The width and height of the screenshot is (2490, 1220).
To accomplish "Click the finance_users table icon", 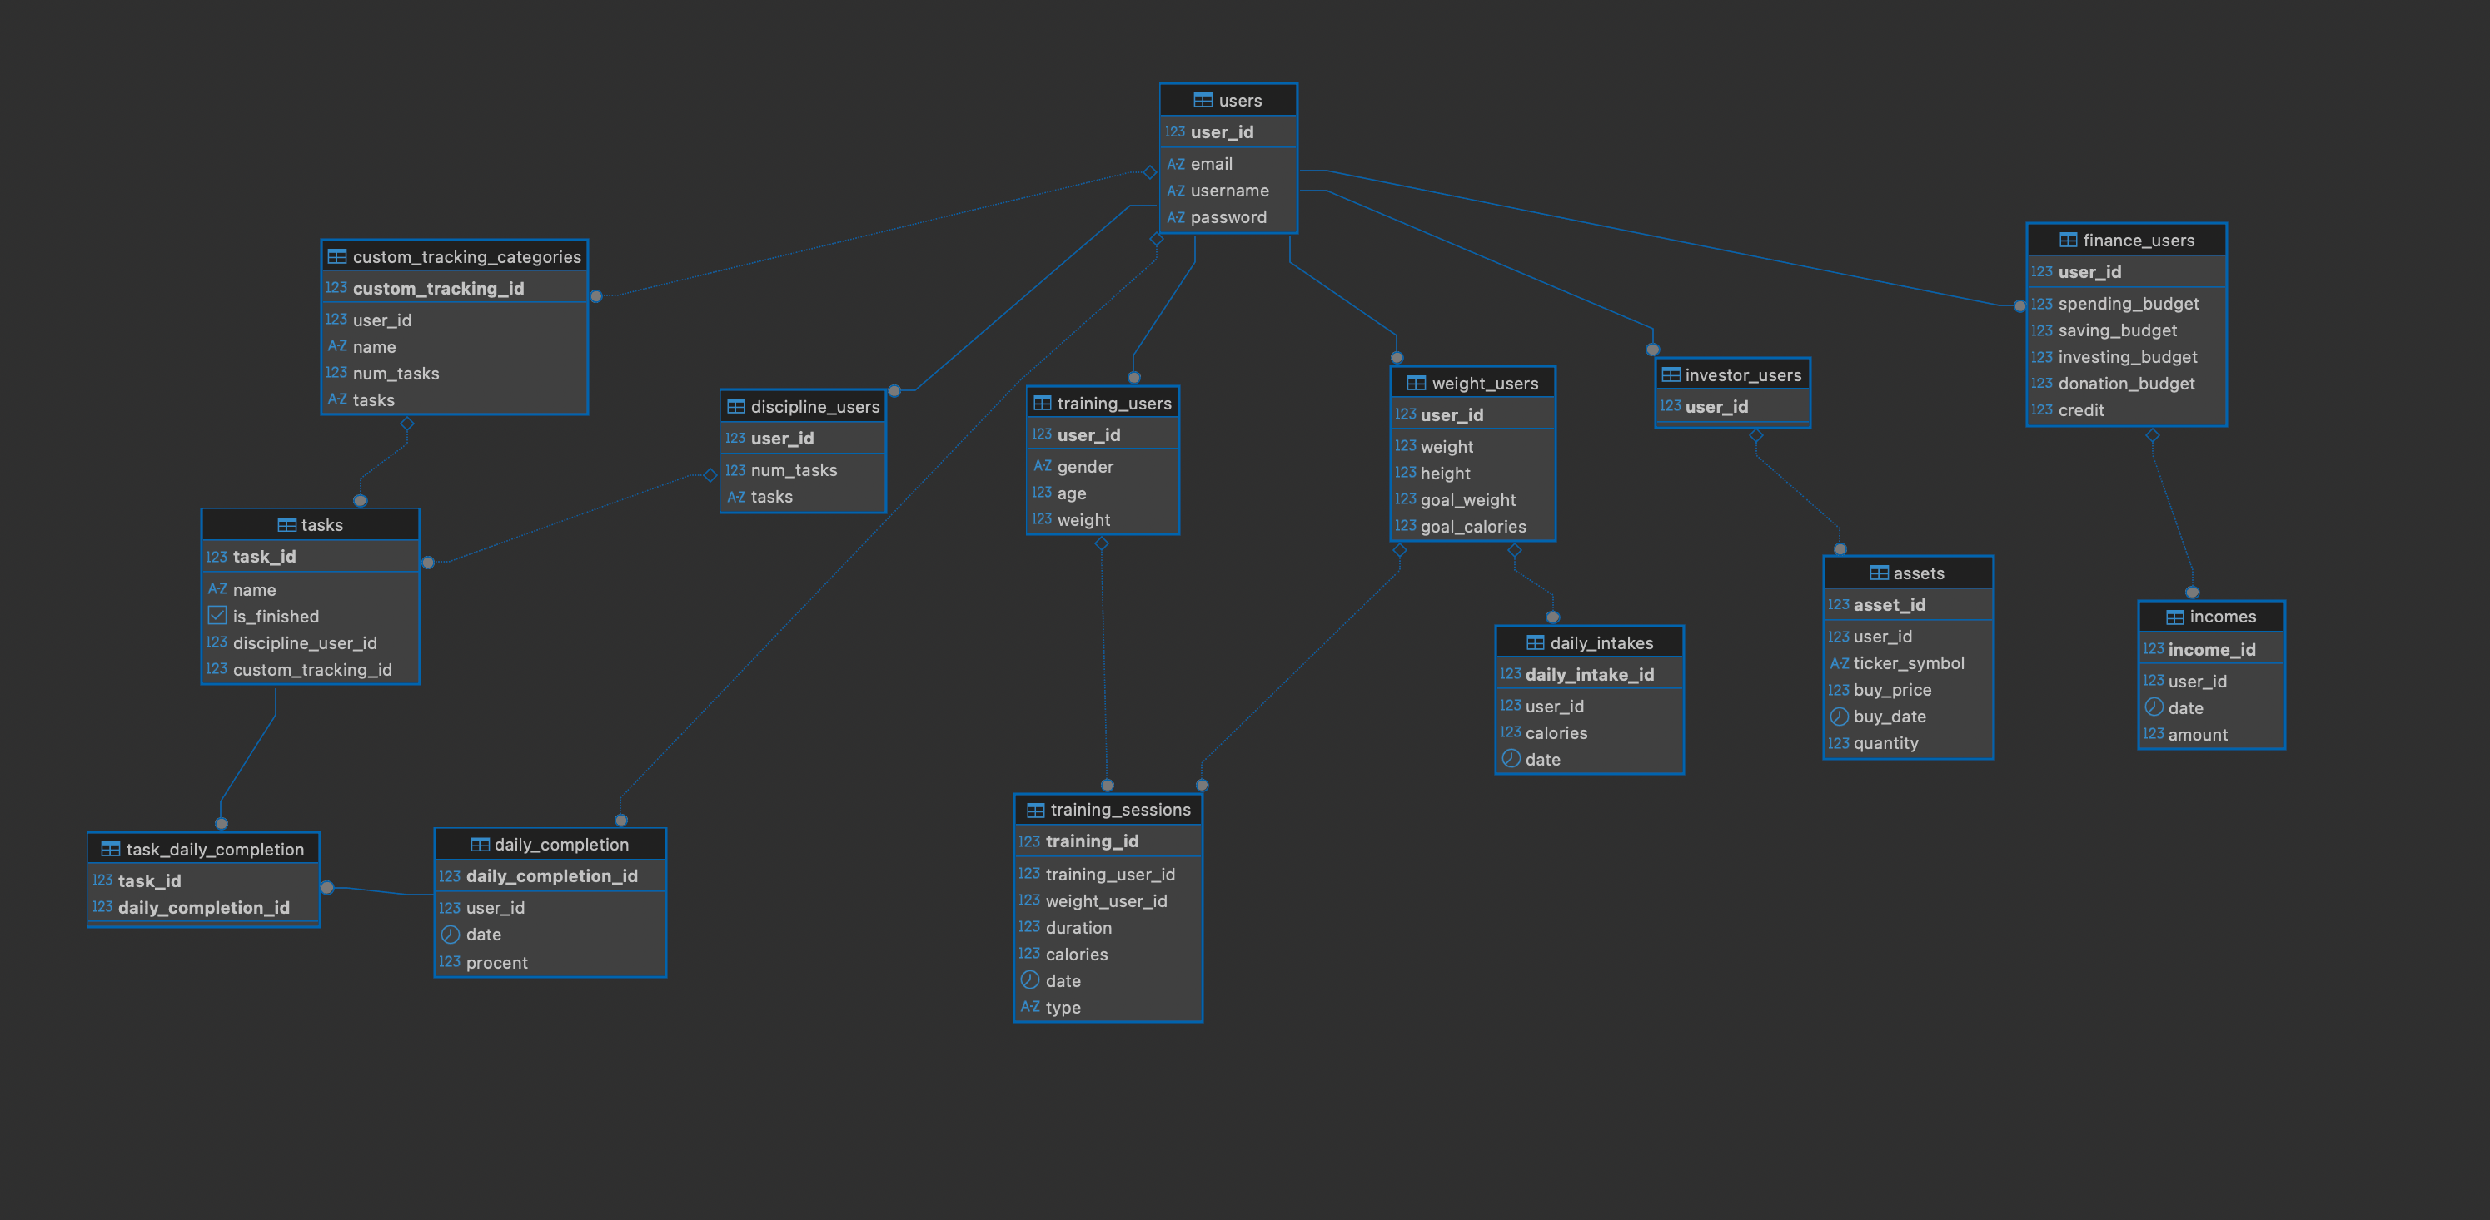I will [x=2068, y=241].
